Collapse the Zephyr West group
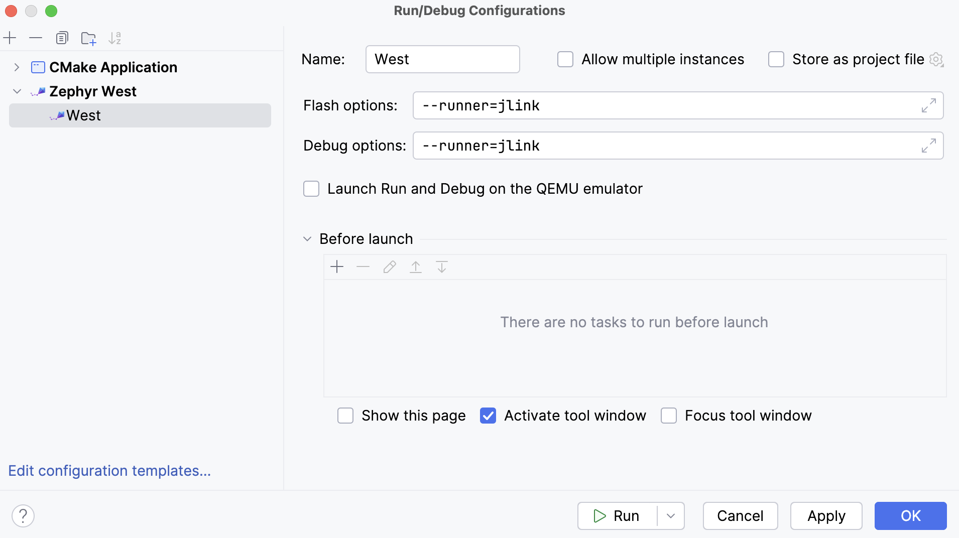 click(x=17, y=91)
